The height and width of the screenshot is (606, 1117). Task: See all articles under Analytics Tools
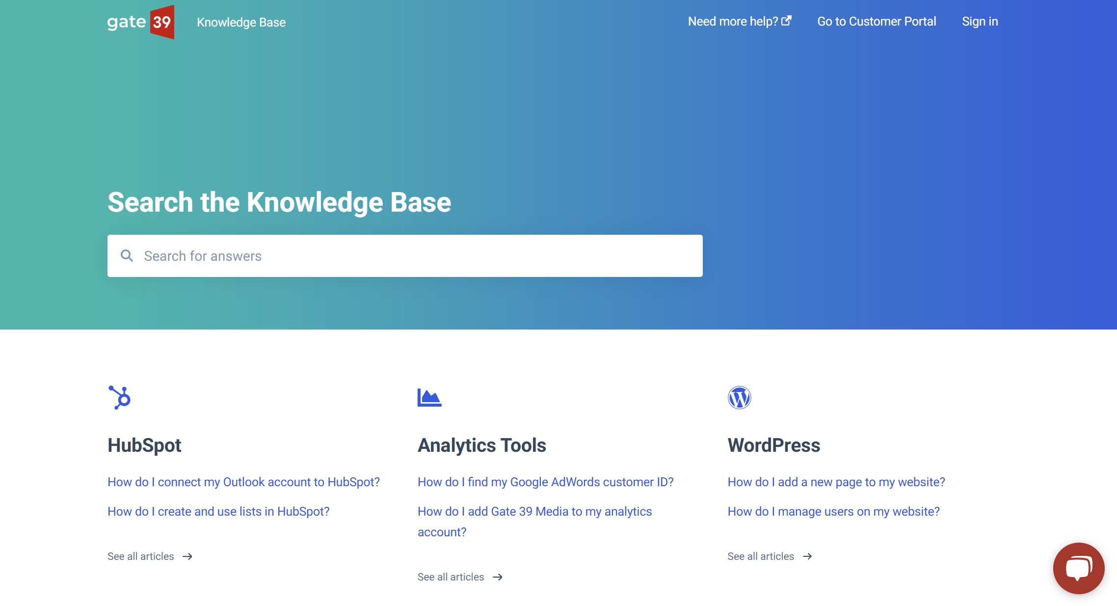pos(451,577)
